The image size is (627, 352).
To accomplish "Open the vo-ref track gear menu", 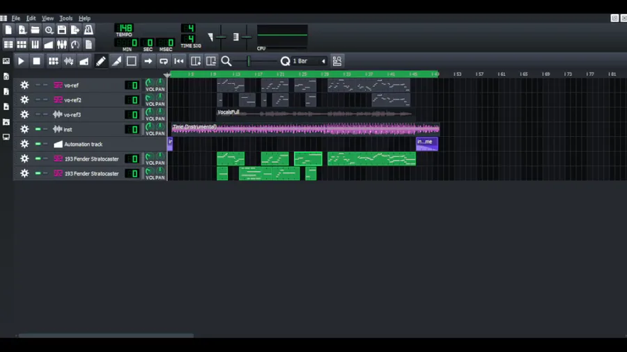I will pyautogui.click(x=24, y=85).
